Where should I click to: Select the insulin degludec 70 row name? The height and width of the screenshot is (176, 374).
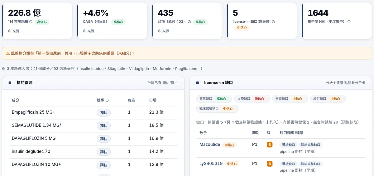point(31,151)
